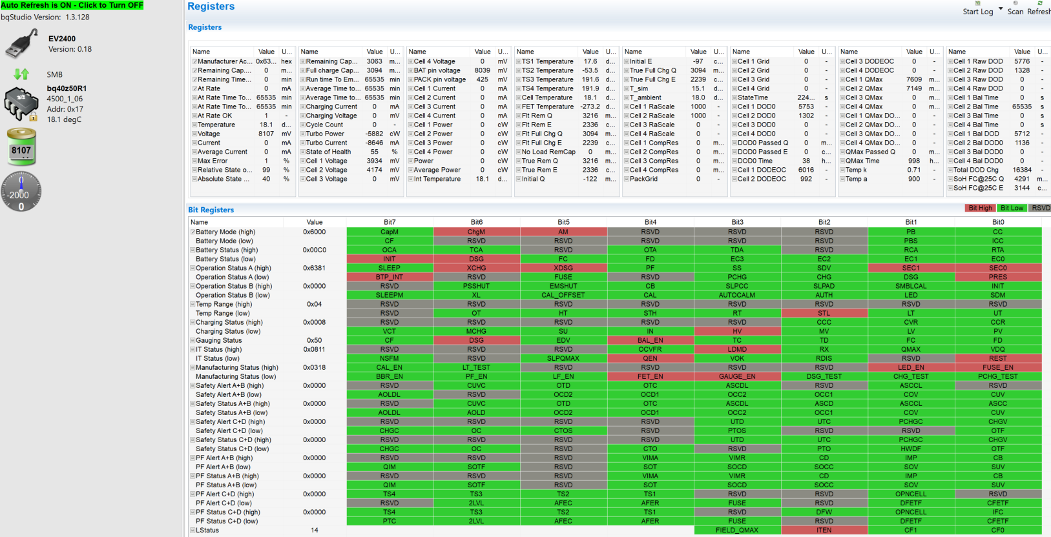Click the SLEEP bit in Operation Status A
Screen dimensions: 1051x537
click(x=390, y=268)
